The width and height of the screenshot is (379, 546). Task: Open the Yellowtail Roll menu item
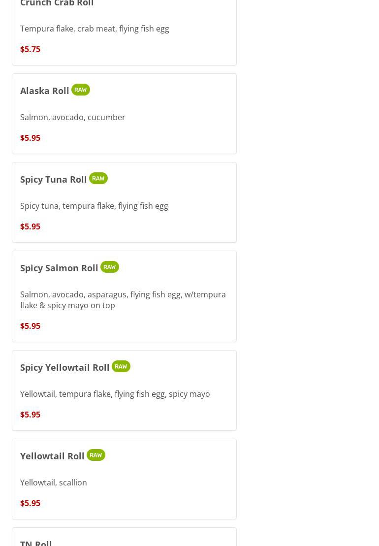coord(52,456)
